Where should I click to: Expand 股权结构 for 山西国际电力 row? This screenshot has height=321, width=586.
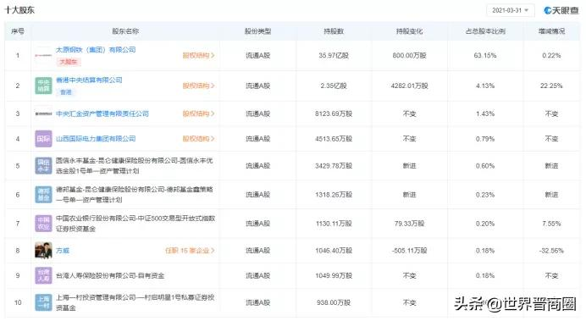[x=198, y=139]
